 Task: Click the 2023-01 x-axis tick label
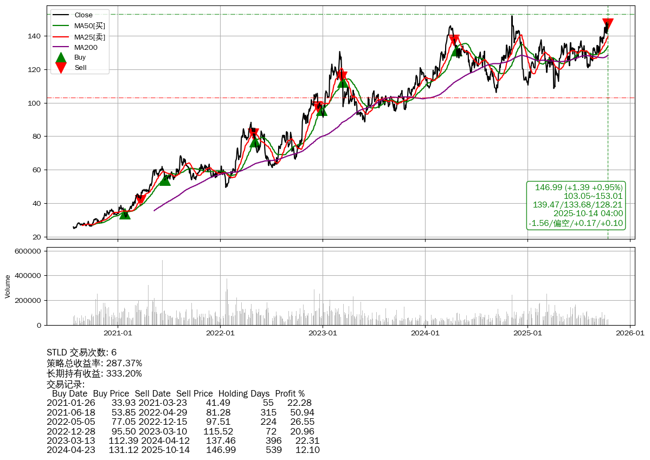click(323, 333)
